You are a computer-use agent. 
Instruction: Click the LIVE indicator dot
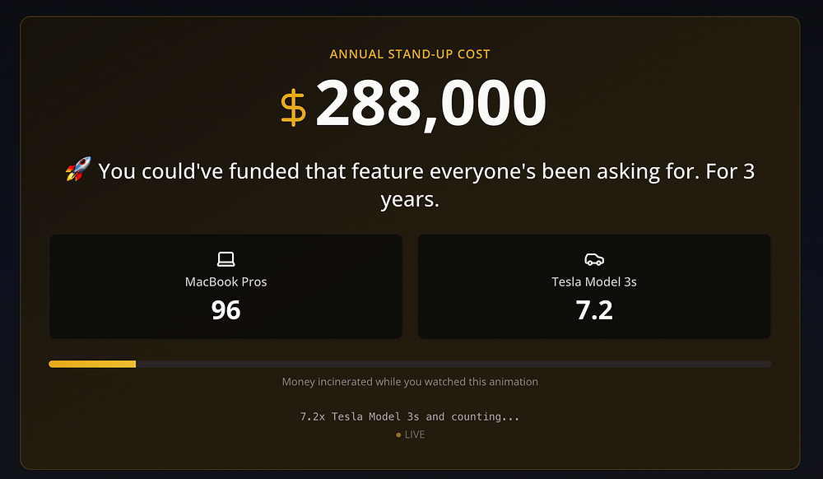tap(398, 435)
